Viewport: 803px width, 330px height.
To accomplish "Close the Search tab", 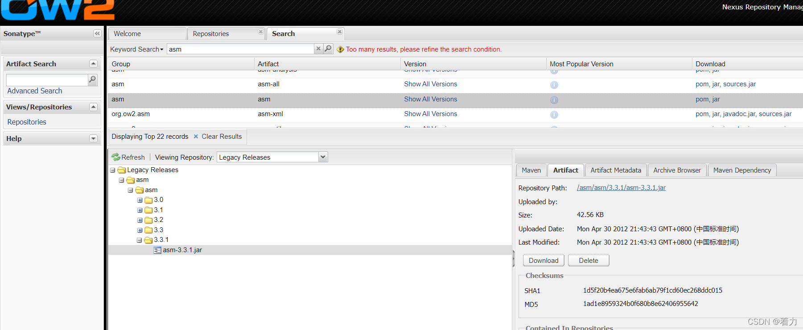I will coord(340,32).
